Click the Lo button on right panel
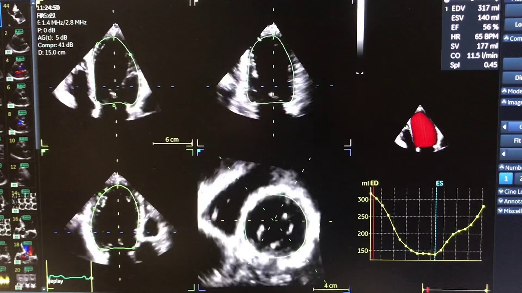The width and height of the screenshot is (522, 293). coord(513,24)
